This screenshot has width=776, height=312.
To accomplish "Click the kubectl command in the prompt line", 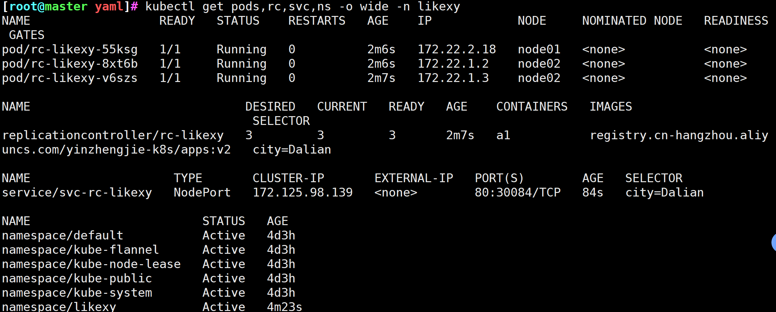I will point(302,7).
